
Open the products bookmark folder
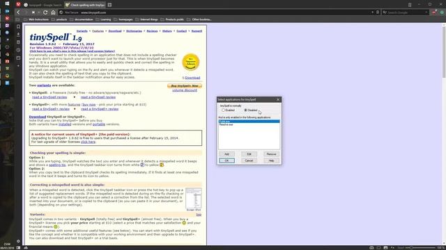(59, 19)
